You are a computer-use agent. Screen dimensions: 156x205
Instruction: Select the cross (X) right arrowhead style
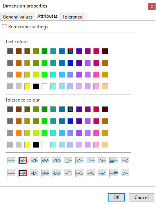pyautogui.click(x=102, y=173)
